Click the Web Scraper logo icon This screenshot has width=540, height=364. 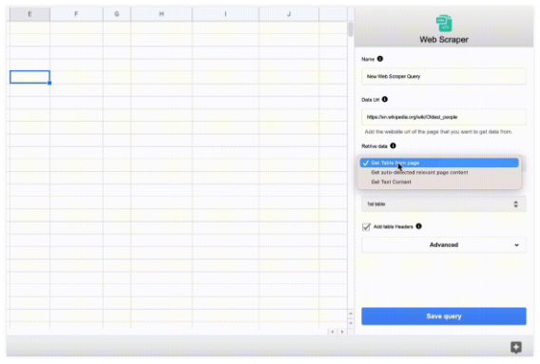pos(444,24)
